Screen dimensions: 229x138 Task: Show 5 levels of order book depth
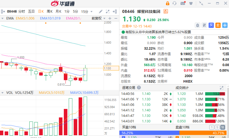[x=217, y=127]
